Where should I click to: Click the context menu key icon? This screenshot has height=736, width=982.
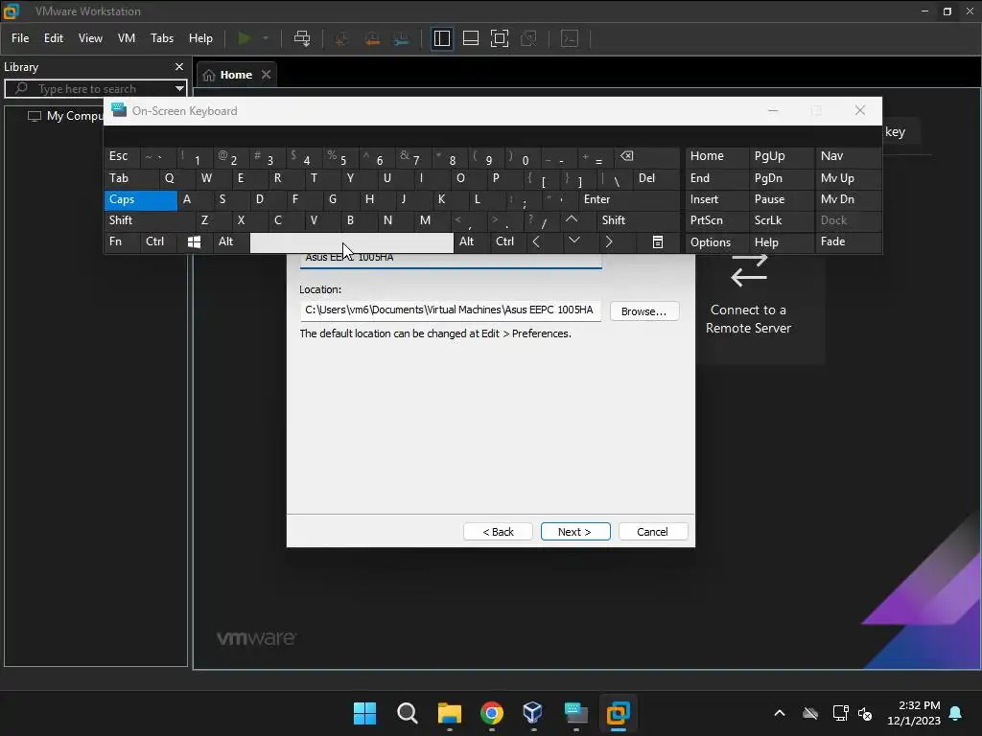point(658,241)
